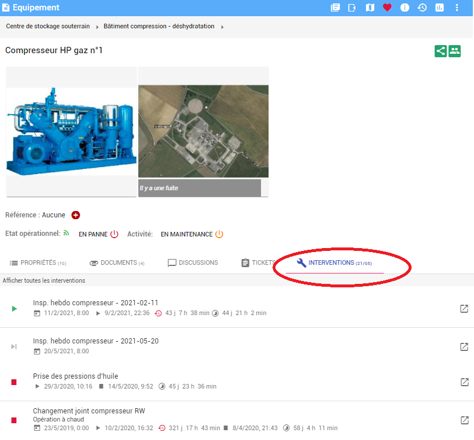Open the blue compressor photo
The height and width of the screenshot is (440, 474).
(71, 132)
